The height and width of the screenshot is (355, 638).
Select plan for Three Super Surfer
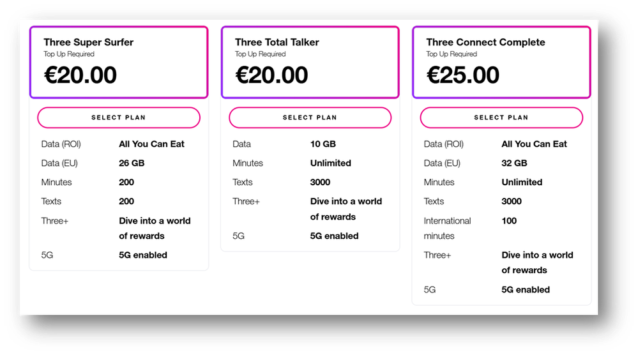pyautogui.click(x=118, y=117)
